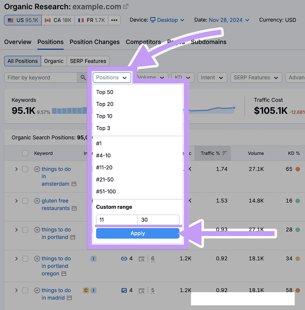Click the keyword search magnifier icon
The image size is (305, 310).
pyautogui.click(x=83, y=77)
